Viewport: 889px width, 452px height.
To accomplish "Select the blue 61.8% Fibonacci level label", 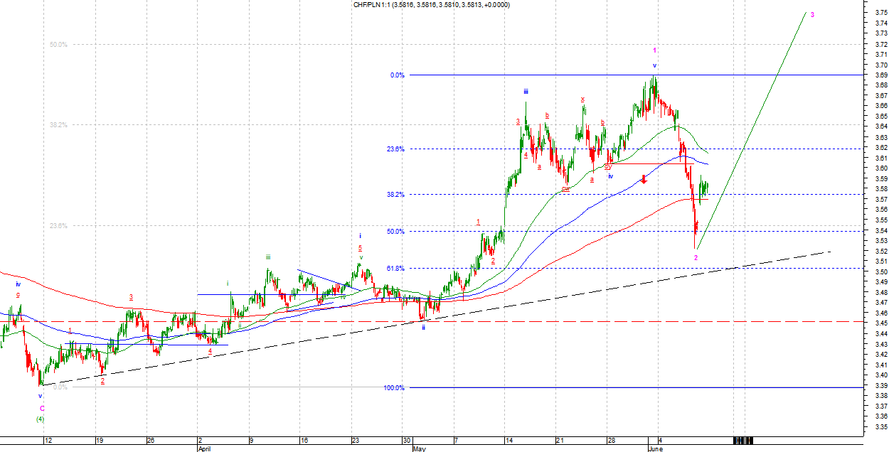I will (395, 268).
